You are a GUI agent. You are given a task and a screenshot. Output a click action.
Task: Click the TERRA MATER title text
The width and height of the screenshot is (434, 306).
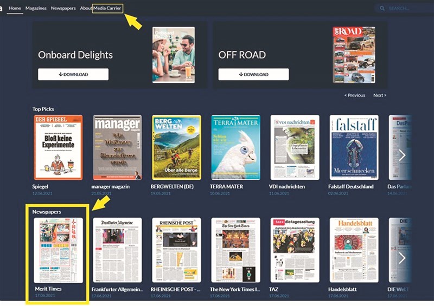(x=226, y=187)
